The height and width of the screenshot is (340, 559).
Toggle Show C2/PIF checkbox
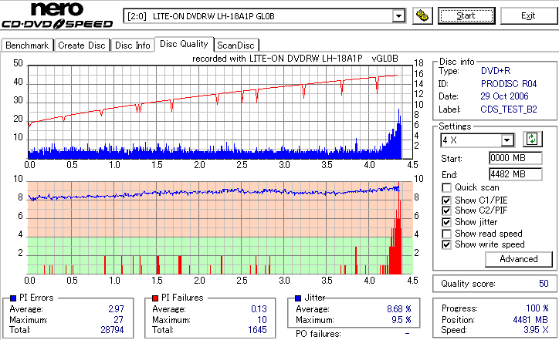pos(446,210)
